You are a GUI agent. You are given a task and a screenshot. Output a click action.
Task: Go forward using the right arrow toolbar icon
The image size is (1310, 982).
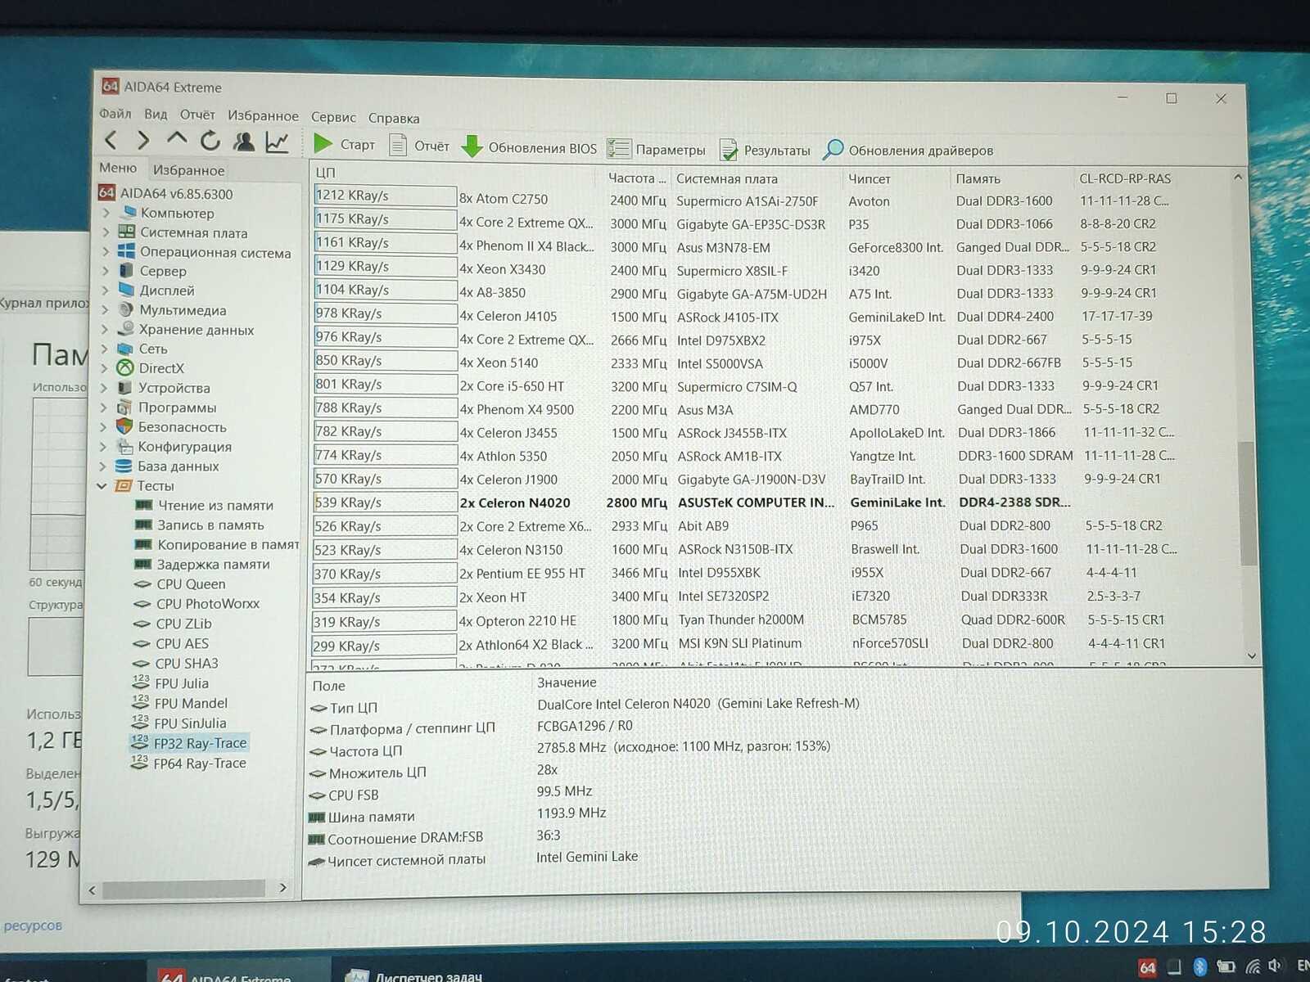[x=143, y=141]
